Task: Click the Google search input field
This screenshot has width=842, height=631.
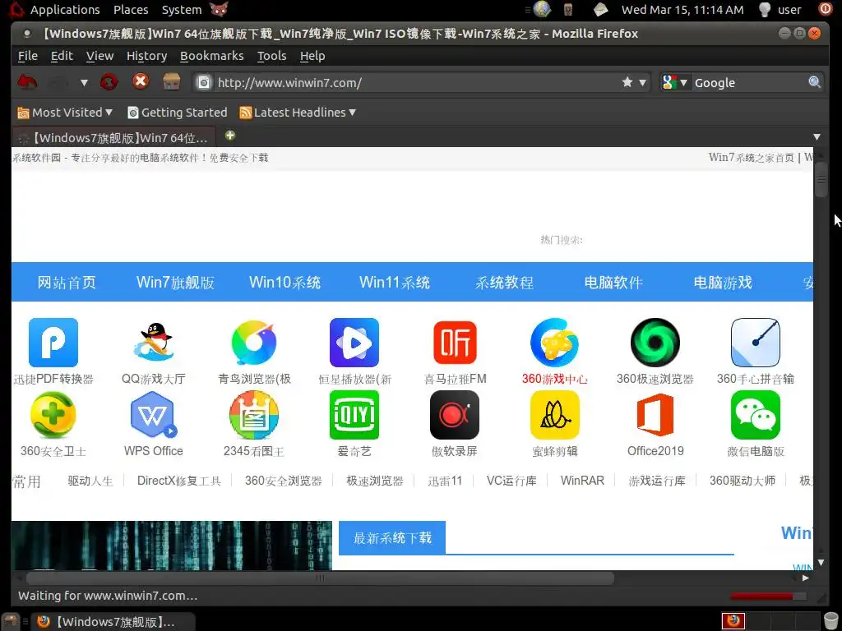Action: [749, 83]
